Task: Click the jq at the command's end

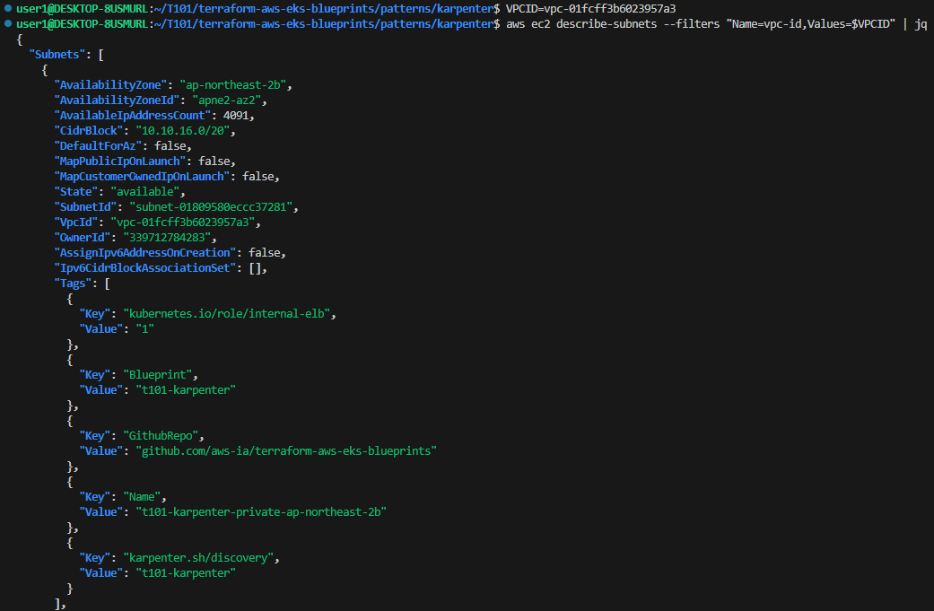Action: tap(921, 24)
